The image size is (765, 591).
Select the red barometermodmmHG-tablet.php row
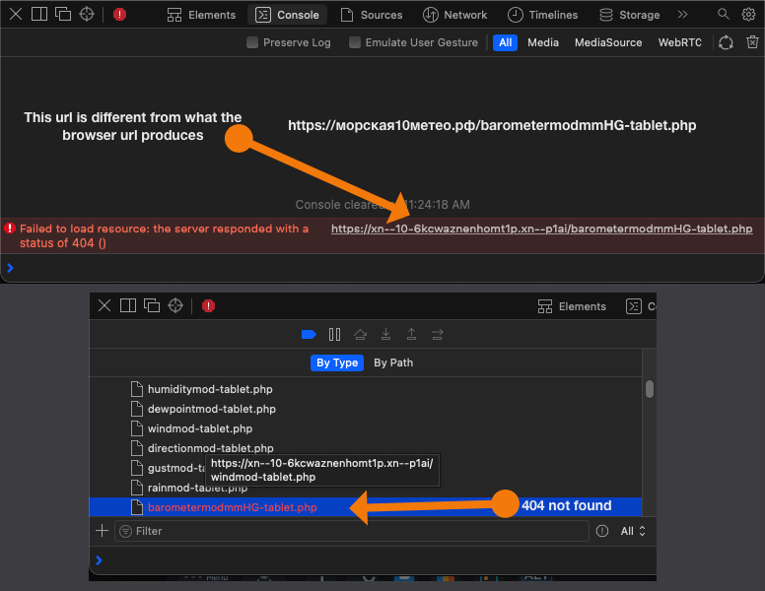(x=366, y=507)
